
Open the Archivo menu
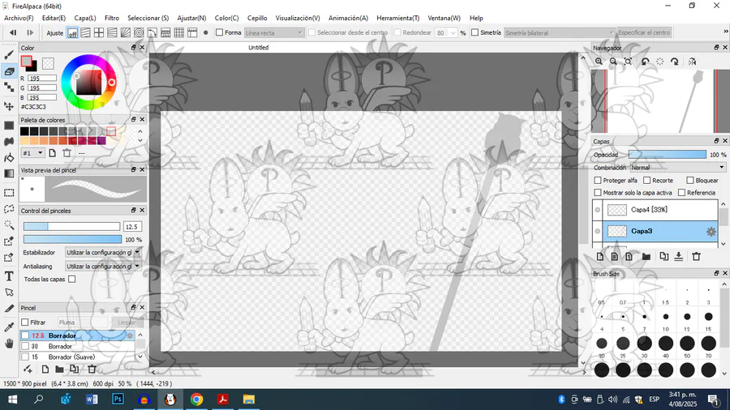(19, 18)
